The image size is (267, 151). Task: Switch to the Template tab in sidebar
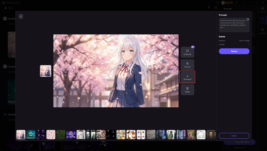click(x=262, y=31)
